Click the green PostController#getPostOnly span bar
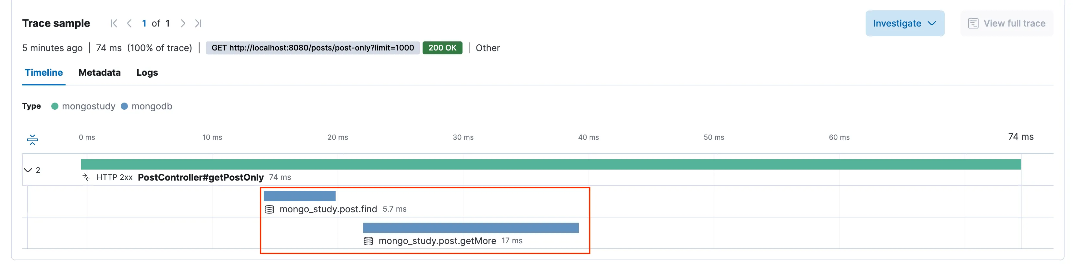1073x266 pixels. pos(551,164)
